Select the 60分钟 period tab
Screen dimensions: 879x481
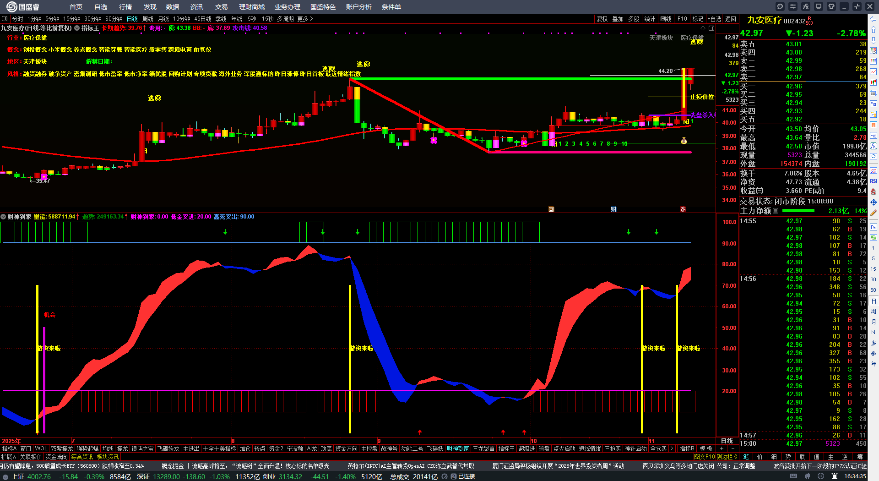[114, 19]
